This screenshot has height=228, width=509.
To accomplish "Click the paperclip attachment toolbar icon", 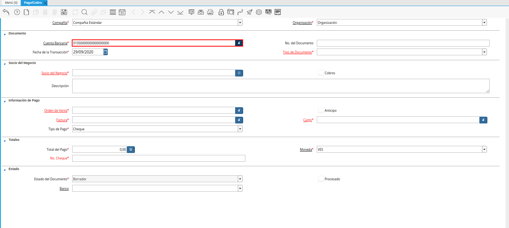I will [x=94, y=12].
